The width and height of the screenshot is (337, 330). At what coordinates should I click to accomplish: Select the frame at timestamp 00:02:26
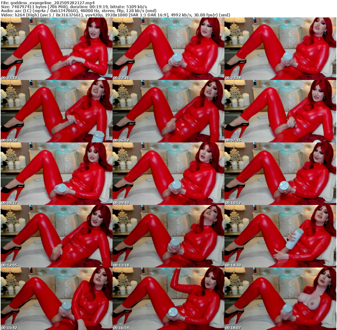(x=168, y=49)
